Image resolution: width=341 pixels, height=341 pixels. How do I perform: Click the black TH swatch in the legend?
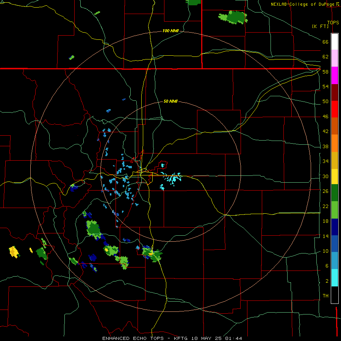pyautogui.click(x=335, y=295)
